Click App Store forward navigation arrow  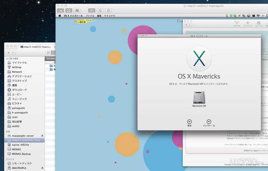click(x=190, y=25)
